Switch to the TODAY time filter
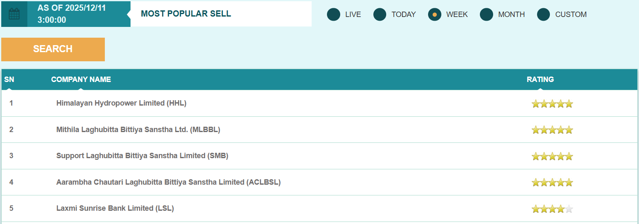Image resolution: width=639 pixels, height=224 pixels. click(380, 14)
